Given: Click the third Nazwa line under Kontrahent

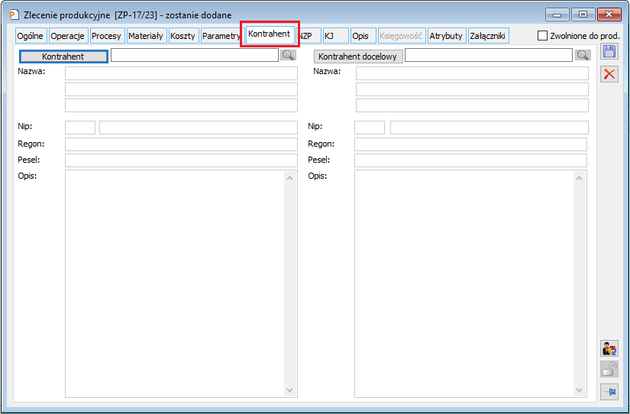Looking at the screenshot, I should click(181, 105).
